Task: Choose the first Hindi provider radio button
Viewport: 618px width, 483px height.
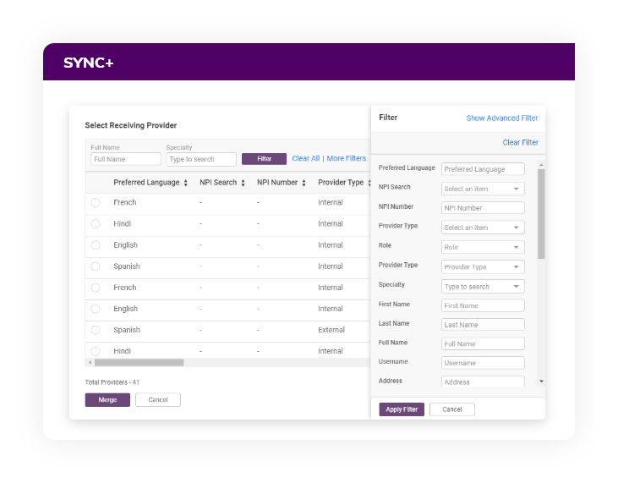Action: (96, 224)
